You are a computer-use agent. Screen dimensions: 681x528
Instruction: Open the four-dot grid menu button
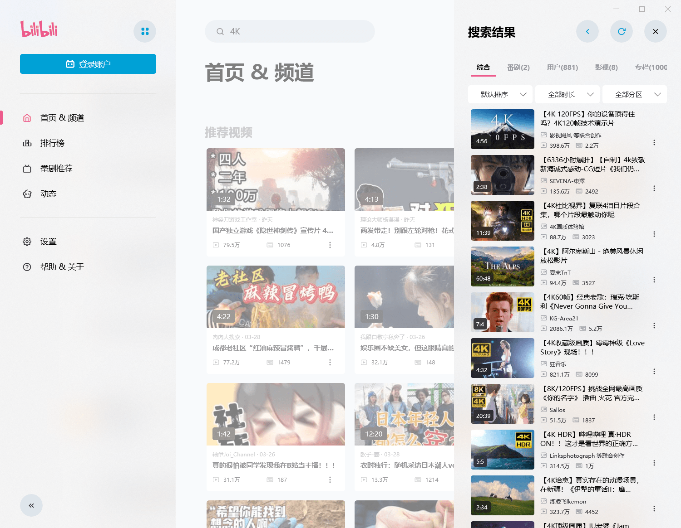click(x=145, y=31)
